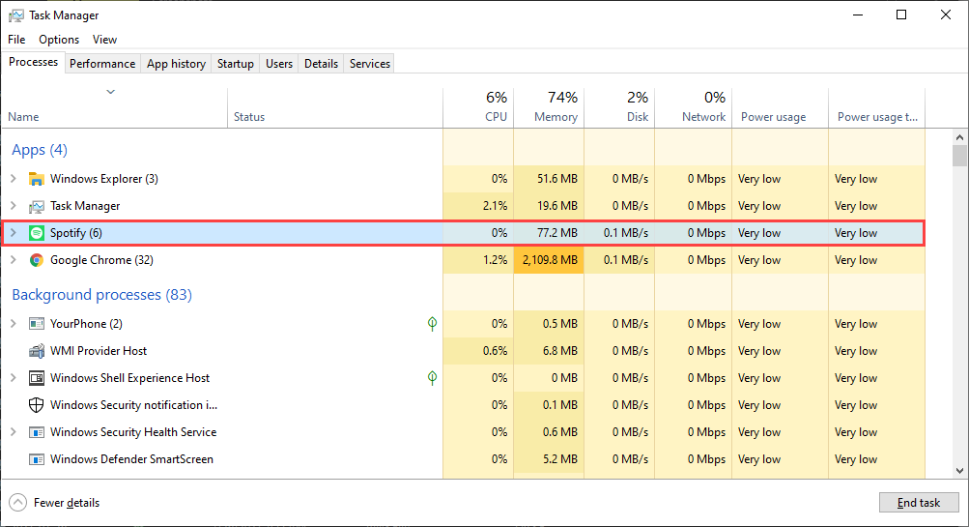Click the WMI Provider Host icon
The image size is (969, 527).
pos(37,351)
